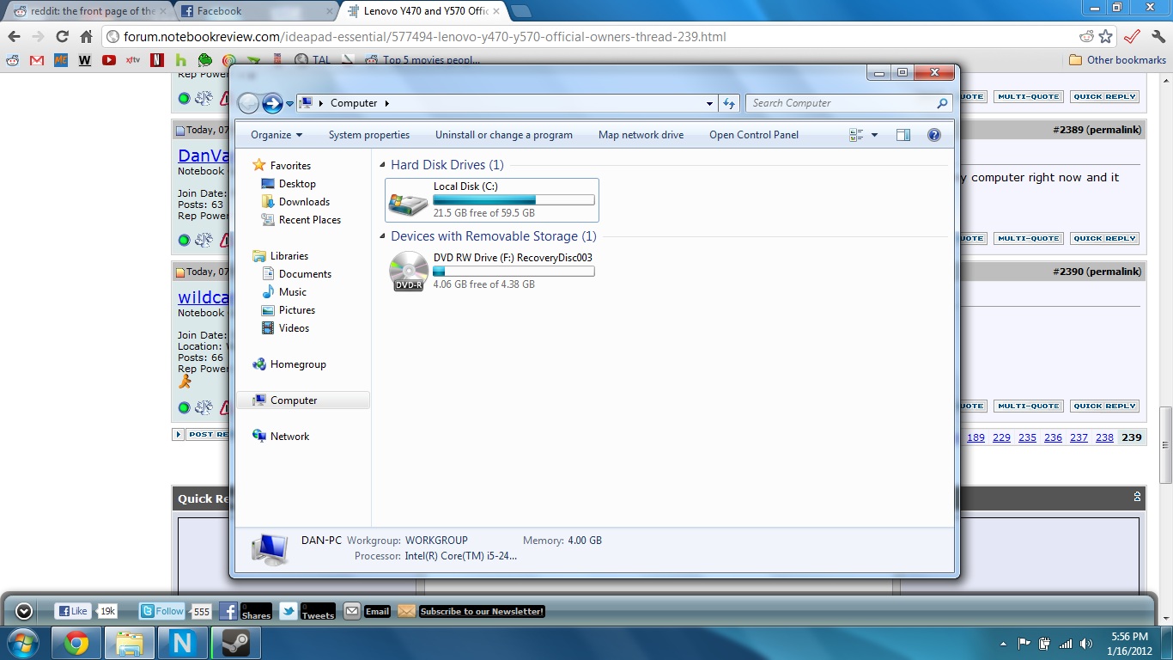The height and width of the screenshot is (660, 1173).
Task: Click the red checkmark extension icon
Action: (1133, 36)
